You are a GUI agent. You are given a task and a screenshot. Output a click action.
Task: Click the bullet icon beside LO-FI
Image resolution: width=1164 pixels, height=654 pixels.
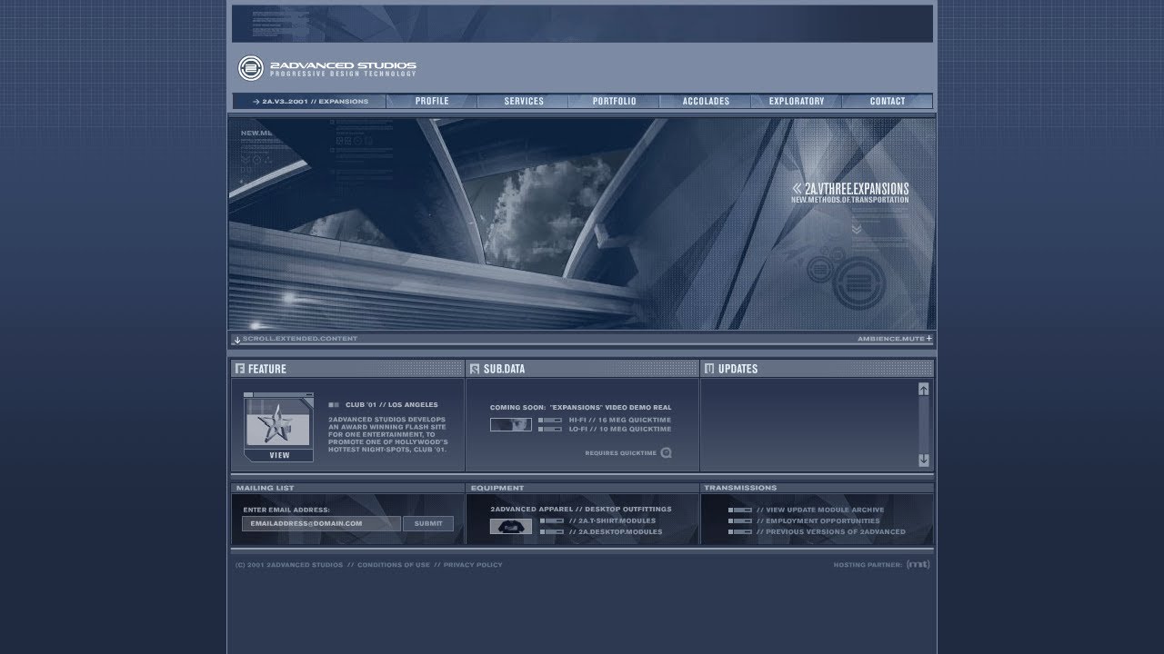[550, 429]
